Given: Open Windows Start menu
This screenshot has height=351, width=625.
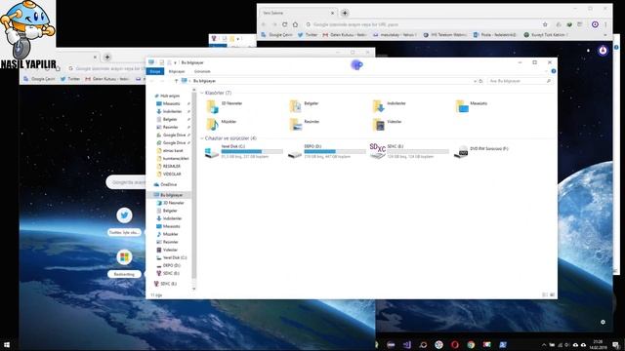Looking at the screenshot, I should (7, 344).
